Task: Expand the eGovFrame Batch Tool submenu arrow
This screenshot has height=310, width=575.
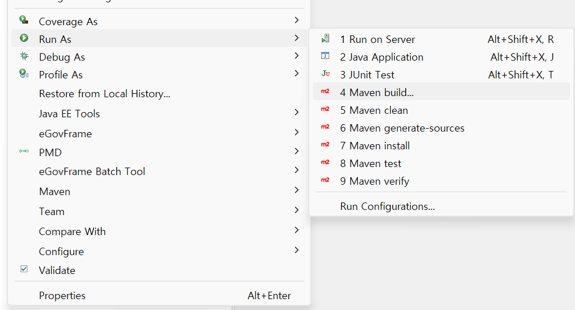Action: click(x=296, y=170)
